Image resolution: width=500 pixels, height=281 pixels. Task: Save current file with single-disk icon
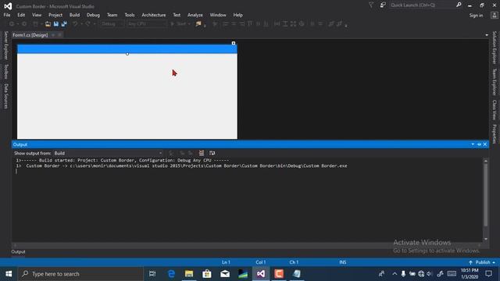click(56, 24)
